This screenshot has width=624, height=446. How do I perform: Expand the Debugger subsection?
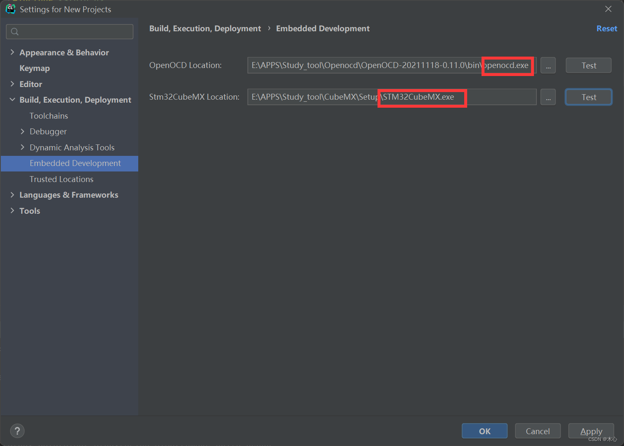tap(22, 131)
